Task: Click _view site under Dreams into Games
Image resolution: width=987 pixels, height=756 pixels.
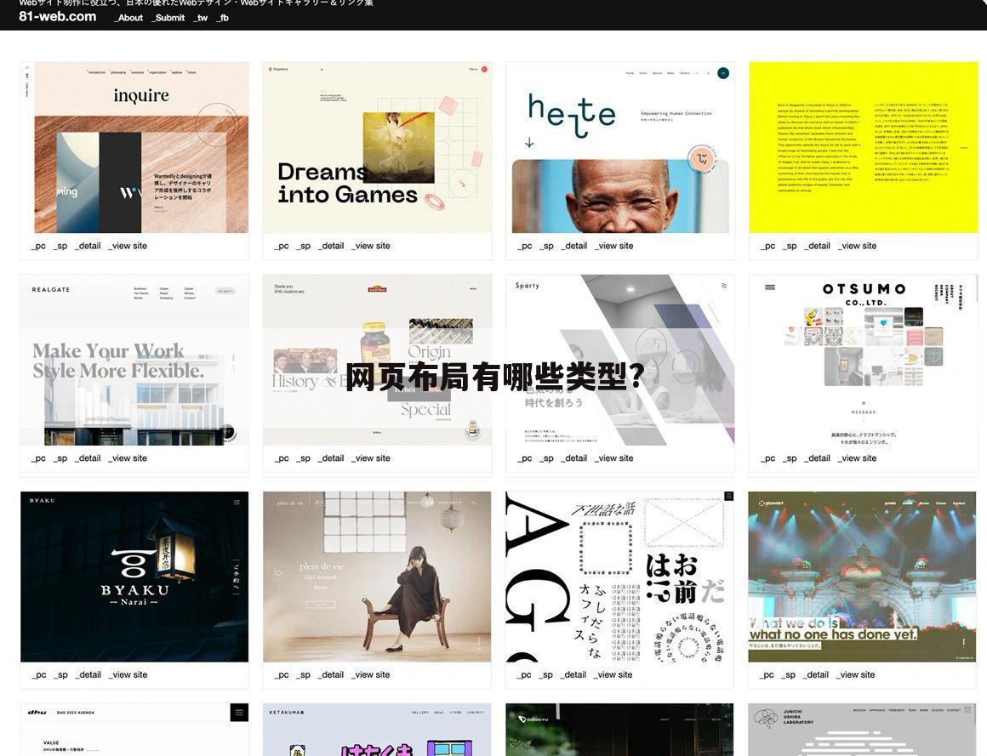Action: point(370,246)
